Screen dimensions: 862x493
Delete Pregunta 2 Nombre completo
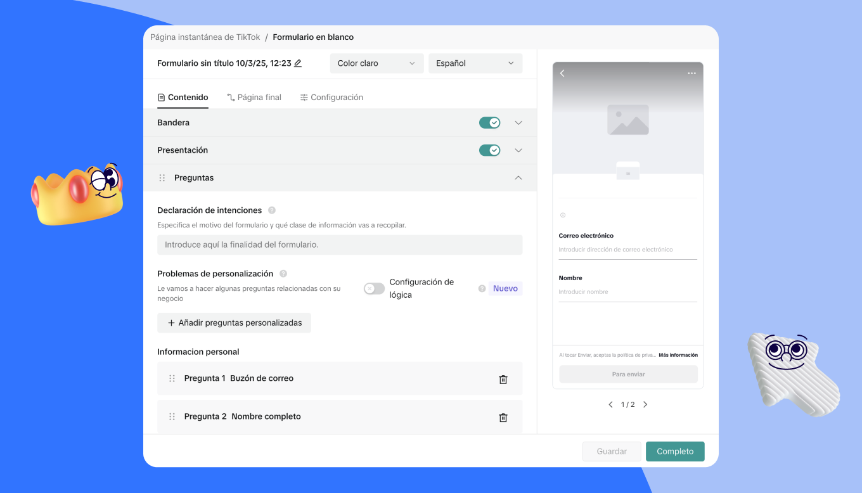(x=503, y=418)
